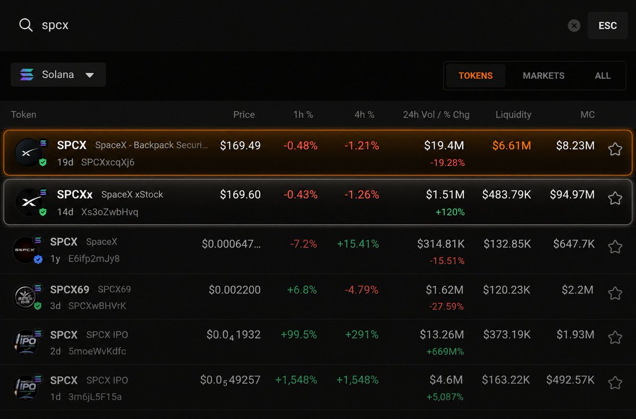The height and width of the screenshot is (419, 636).
Task: Switch to the MARKETS tab
Action: (x=543, y=76)
